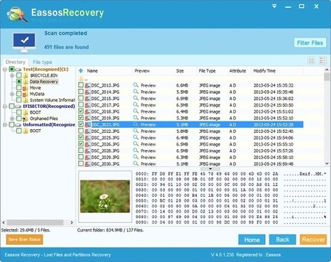
Task: Click the Back button
Action: point(282,240)
